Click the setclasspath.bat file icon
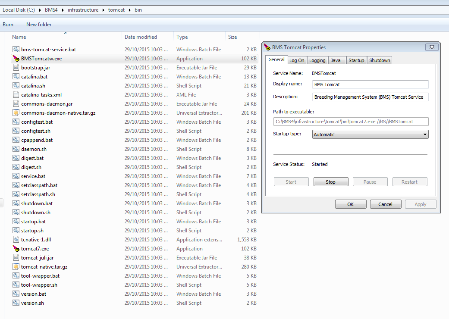 tap(16, 185)
